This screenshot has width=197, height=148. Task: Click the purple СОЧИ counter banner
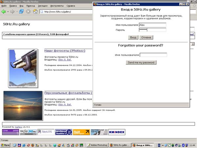pos(11,132)
